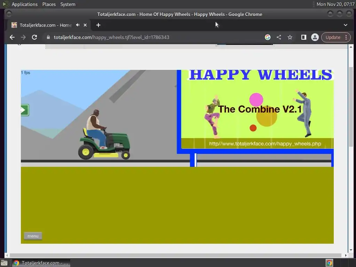Click the HAPPY WHEELS billboard heading
Viewport: 356px width, 267px height.
pos(261,75)
